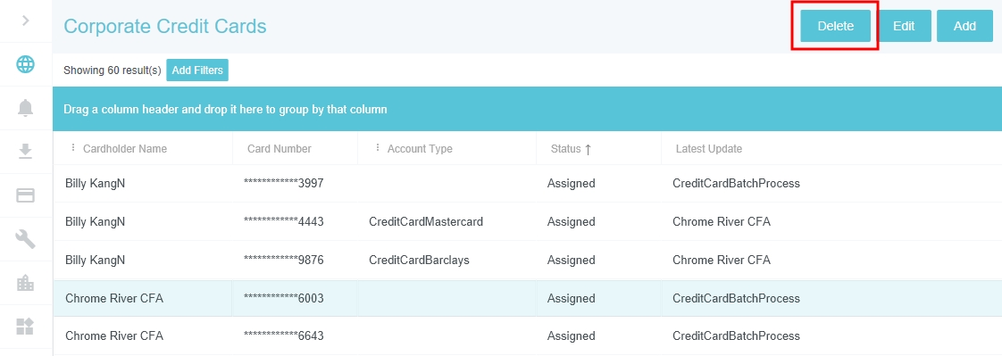Select the CreditCardMastercard row ending 4443
The image size is (1002, 356).
527,222
